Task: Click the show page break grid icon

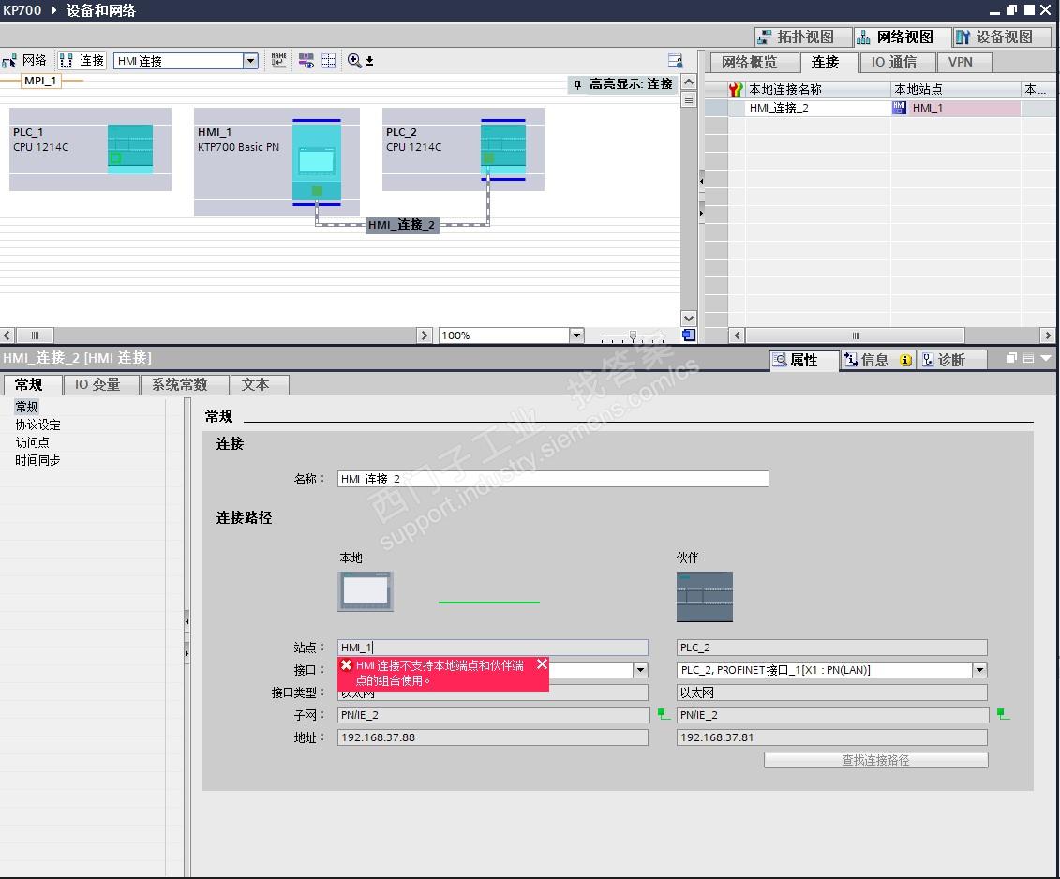Action: pos(329,61)
